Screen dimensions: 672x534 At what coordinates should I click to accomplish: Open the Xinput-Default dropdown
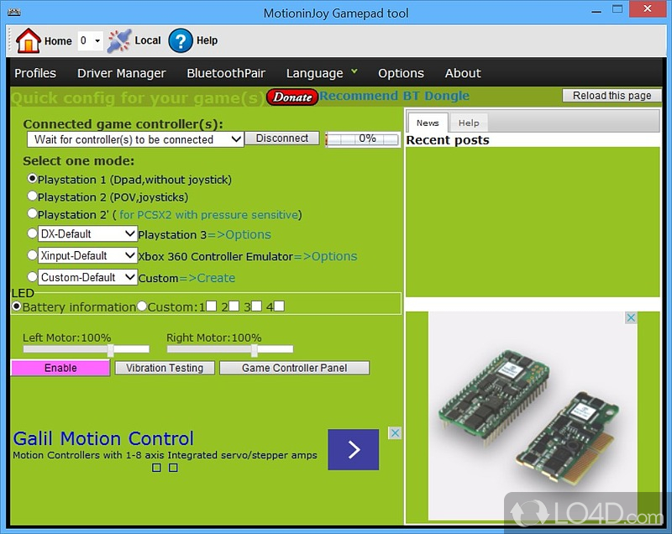[x=87, y=255]
